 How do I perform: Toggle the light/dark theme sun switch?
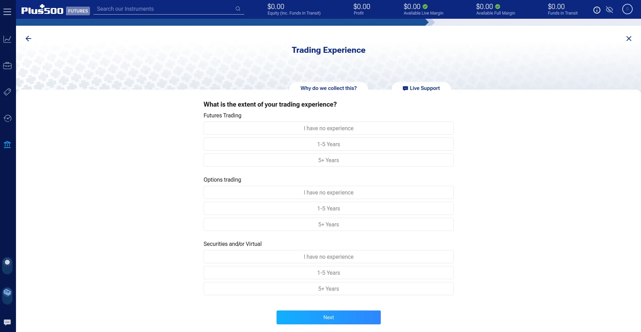tap(7, 265)
